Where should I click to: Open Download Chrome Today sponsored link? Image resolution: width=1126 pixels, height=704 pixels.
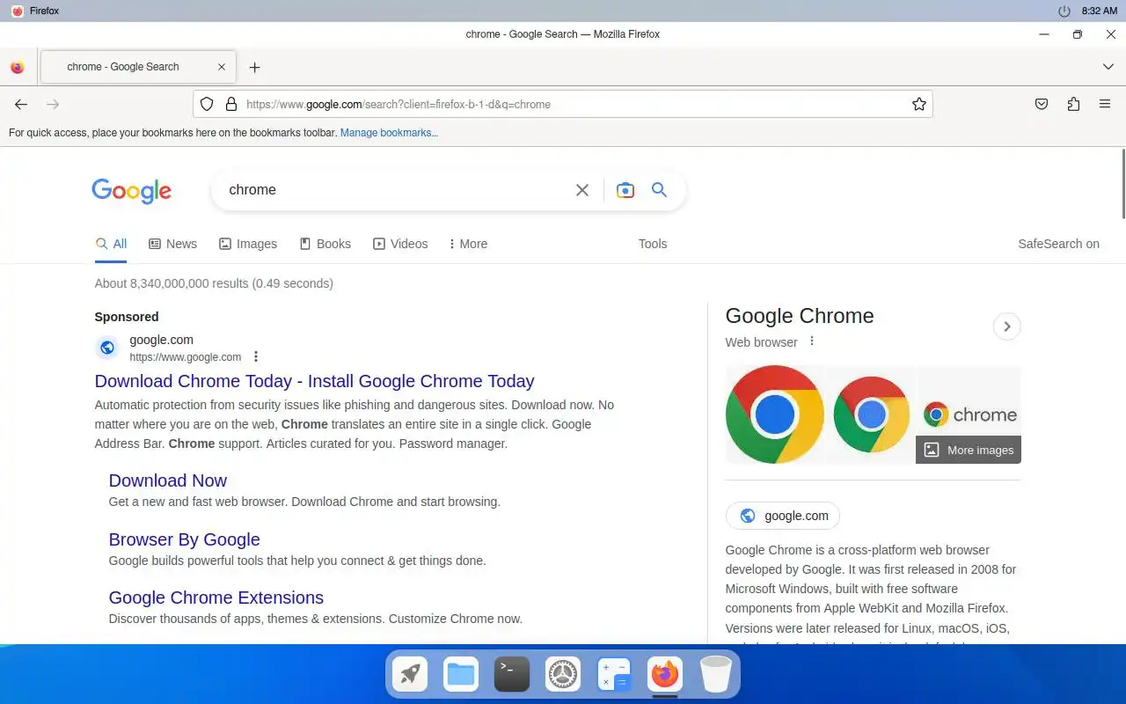pos(314,381)
